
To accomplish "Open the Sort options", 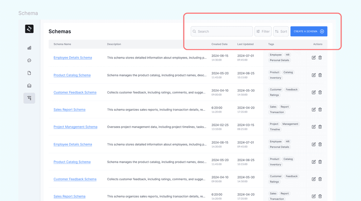I will pos(281,31).
